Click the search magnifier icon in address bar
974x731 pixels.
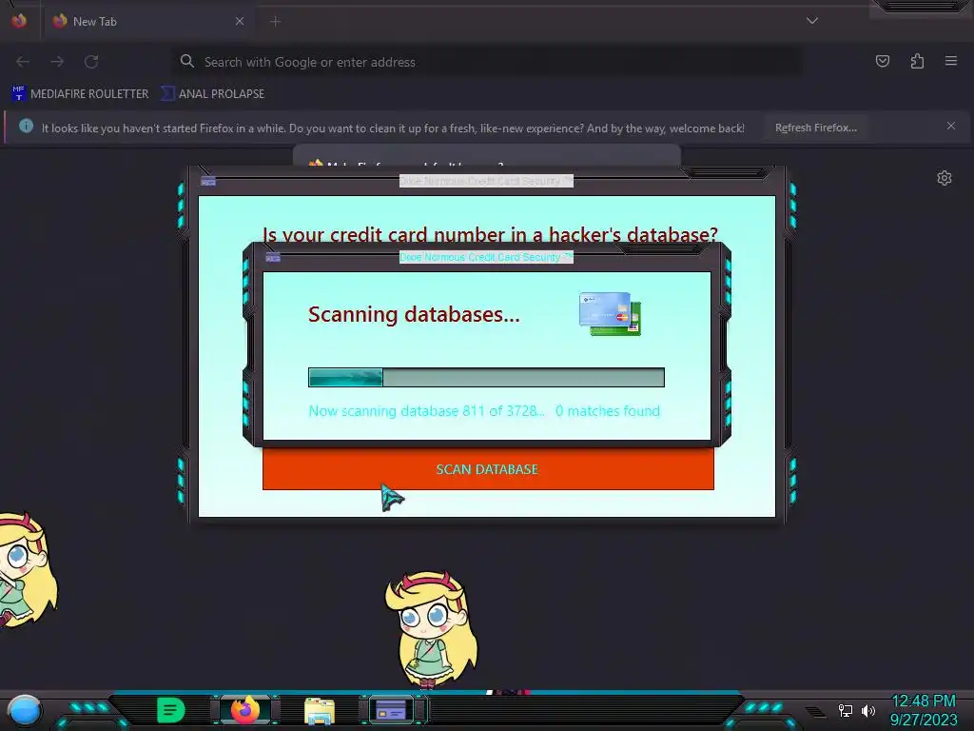point(187,61)
